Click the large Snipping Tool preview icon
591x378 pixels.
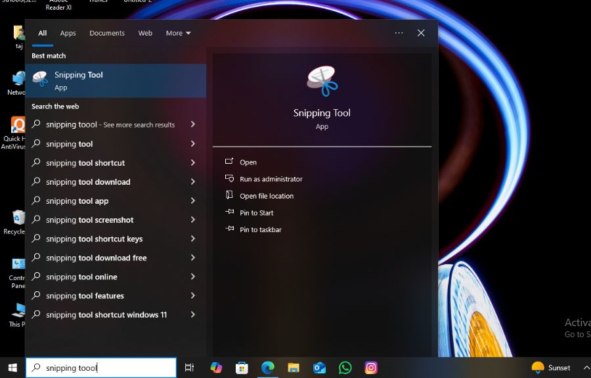click(322, 81)
